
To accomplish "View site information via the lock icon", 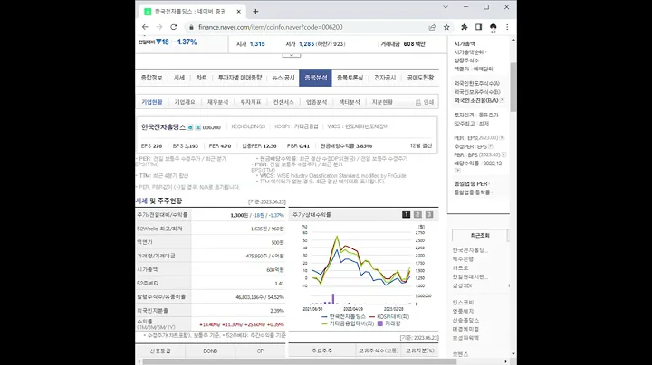I will pos(191,27).
